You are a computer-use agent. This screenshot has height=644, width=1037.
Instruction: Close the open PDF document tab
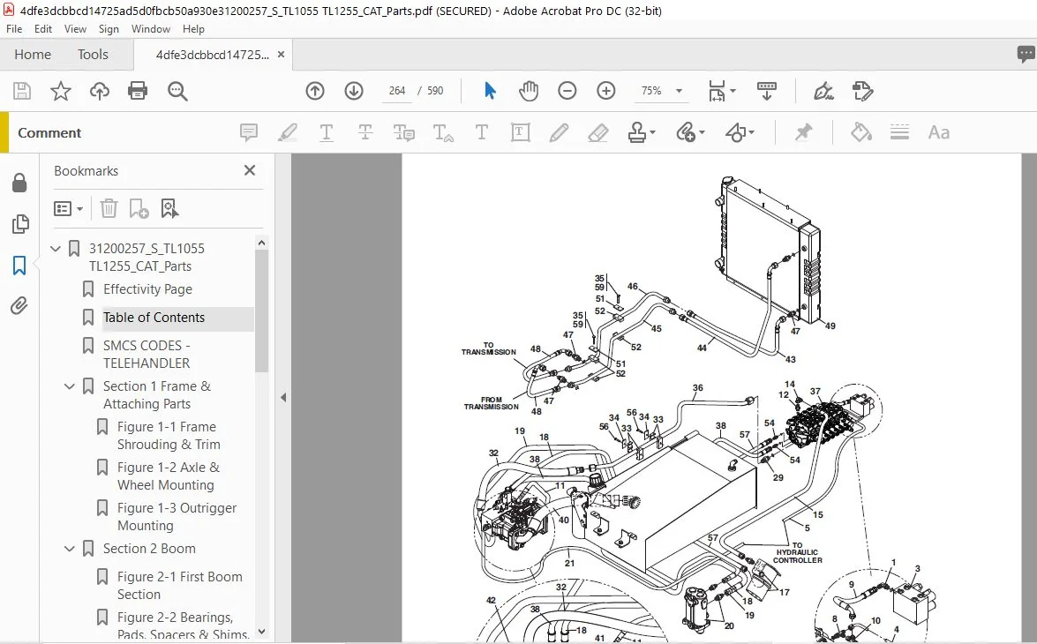pyautogui.click(x=281, y=55)
